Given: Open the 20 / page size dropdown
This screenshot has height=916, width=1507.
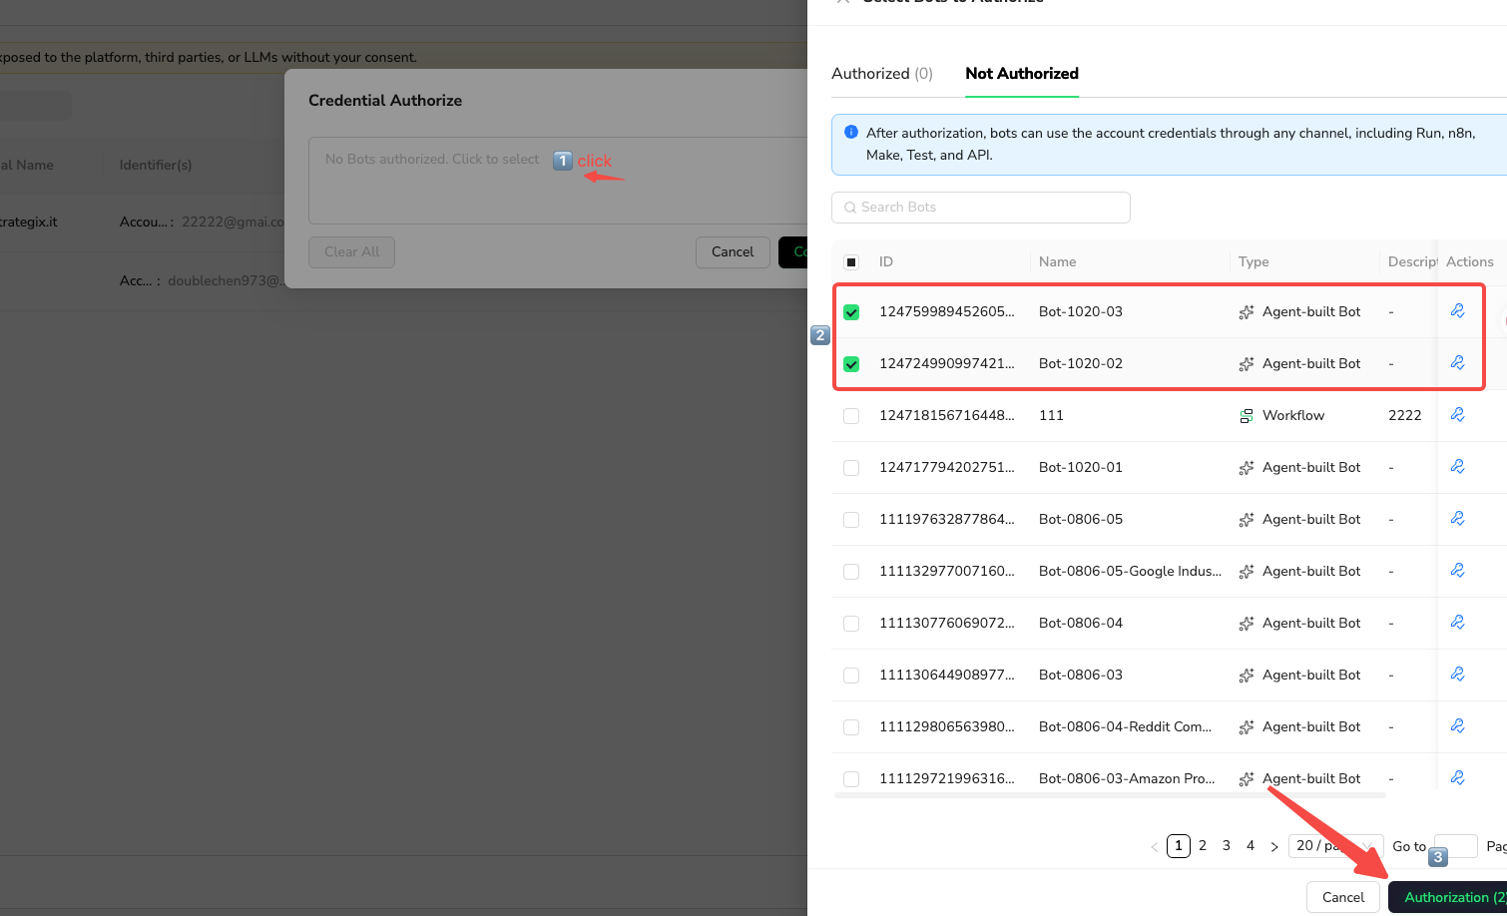Looking at the screenshot, I should (x=1335, y=846).
